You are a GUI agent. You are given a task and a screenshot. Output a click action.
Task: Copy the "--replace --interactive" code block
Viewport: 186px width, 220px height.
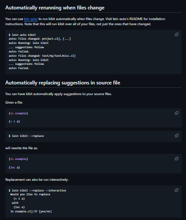pyautogui.click(x=177, y=190)
